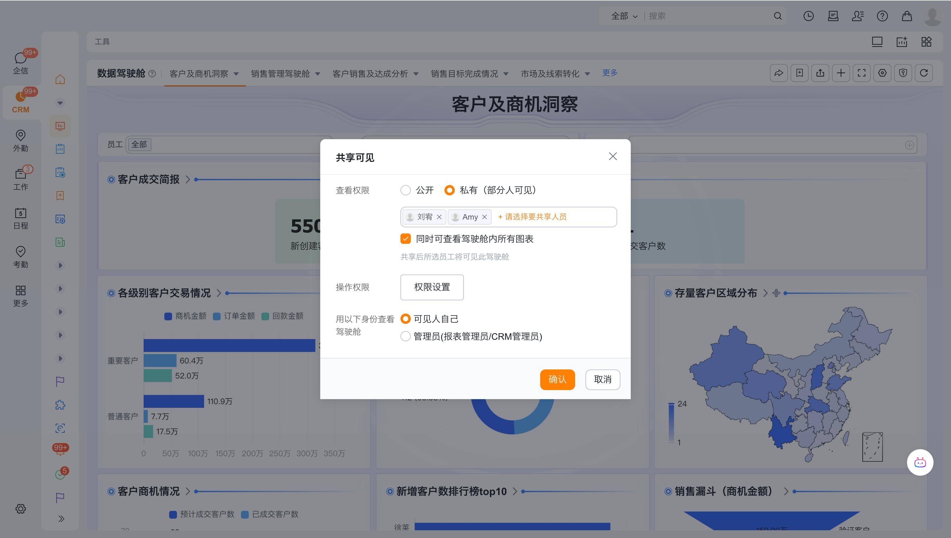The height and width of the screenshot is (538, 951).
Task: Expand the 全部 search scope dropdown
Action: (624, 16)
